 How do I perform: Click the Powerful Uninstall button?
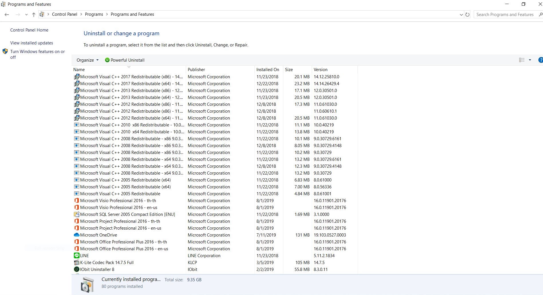[125, 60]
